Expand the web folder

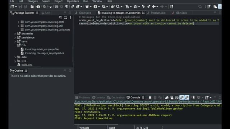click(15, 61)
